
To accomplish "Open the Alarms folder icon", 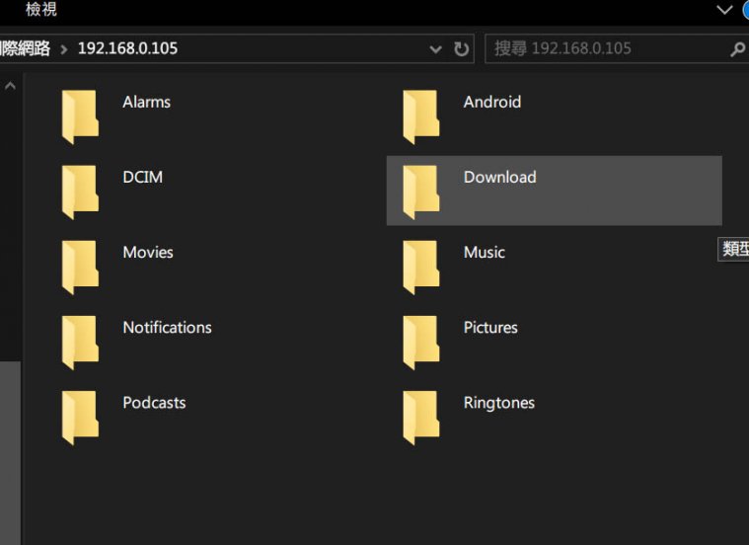I will coord(80,117).
